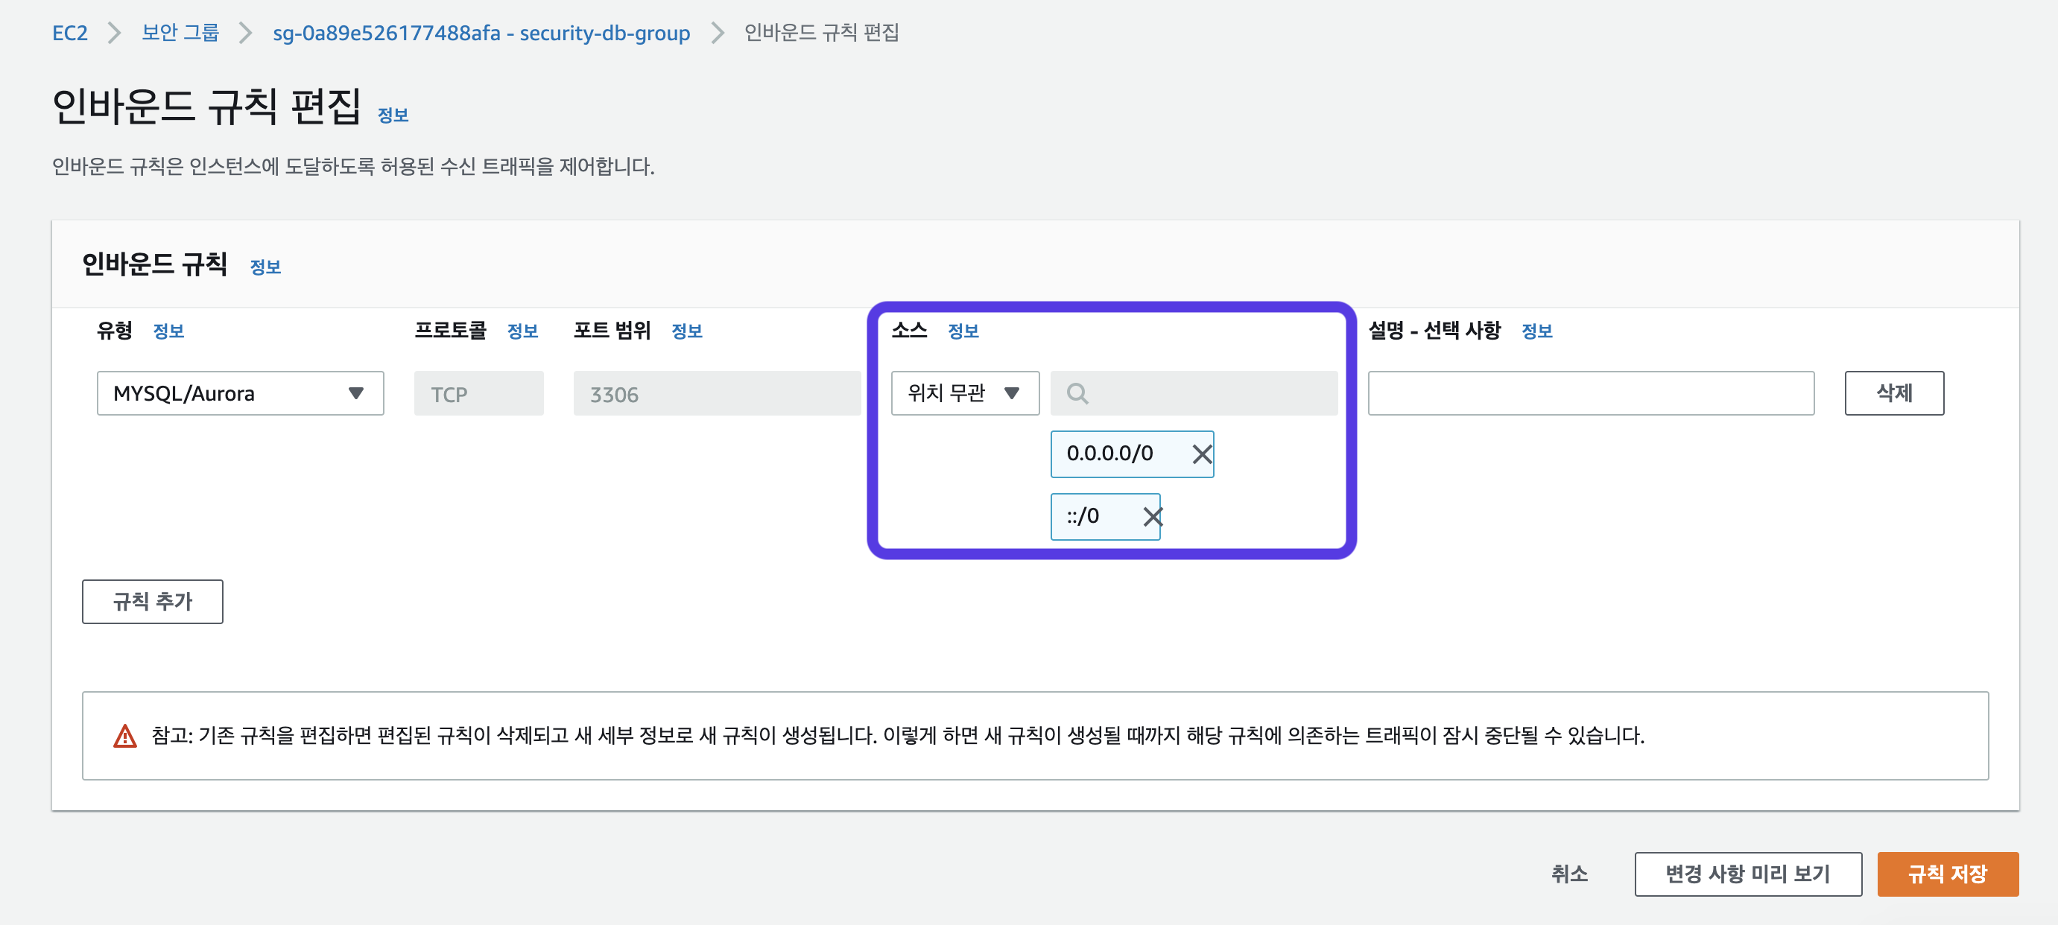Click 취소 to cancel editing
The height and width of the screenshot is (925, 2058).
coord(1569,874)
